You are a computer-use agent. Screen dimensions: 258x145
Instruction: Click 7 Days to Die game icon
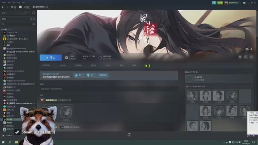(5, 33)
